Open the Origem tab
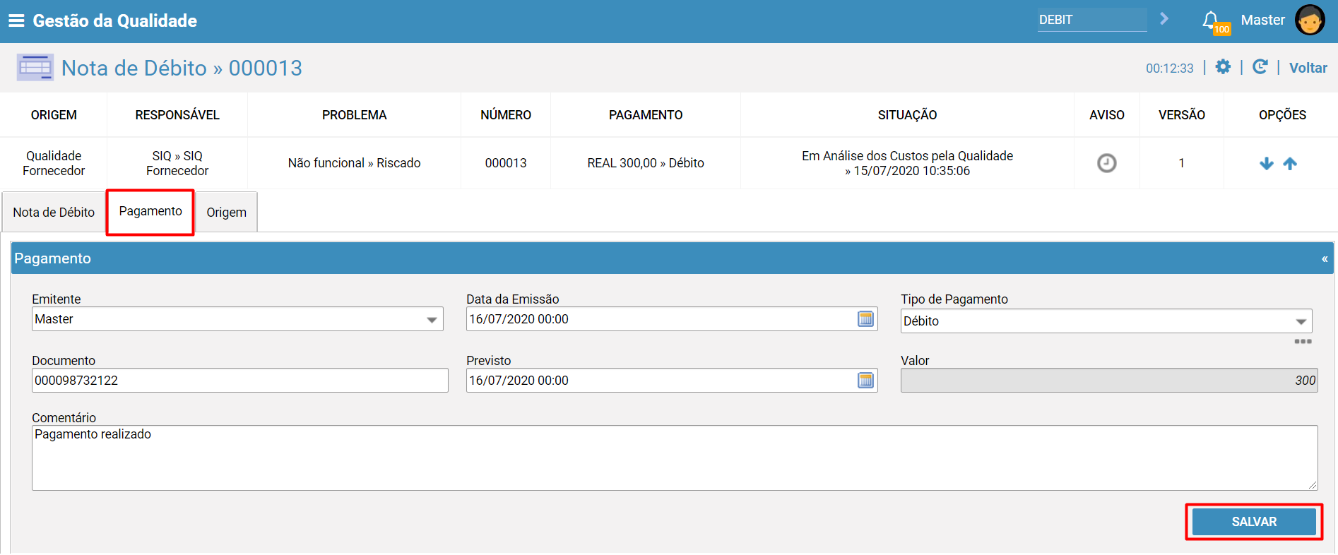Screen dimensions: 1338x555 pyautogui.click(x=227, y=213)
